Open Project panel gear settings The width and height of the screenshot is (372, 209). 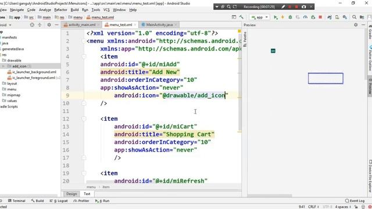pyautogui.click(x=49, y=24)
